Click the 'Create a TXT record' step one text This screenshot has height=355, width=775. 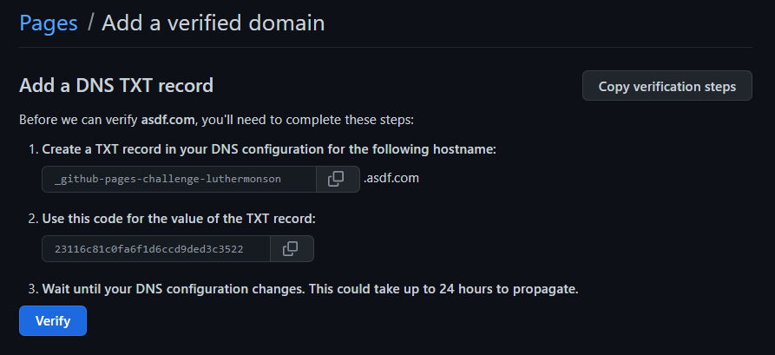pyautogui.click(x=269, y=149)
